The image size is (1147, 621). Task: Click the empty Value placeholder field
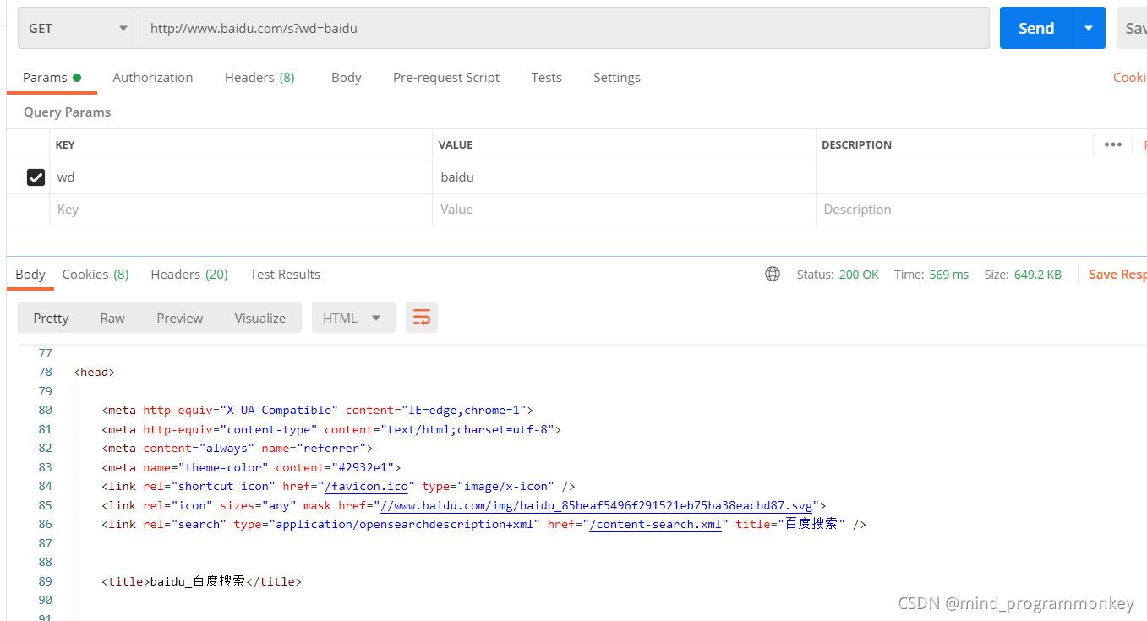[624, 210]
